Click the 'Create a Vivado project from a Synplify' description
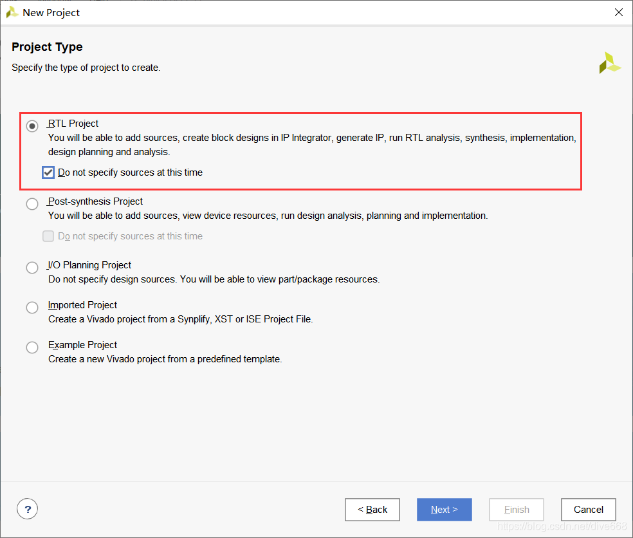Image resolution: width=633 pixels, height=538 pixels. click(181, 319)
